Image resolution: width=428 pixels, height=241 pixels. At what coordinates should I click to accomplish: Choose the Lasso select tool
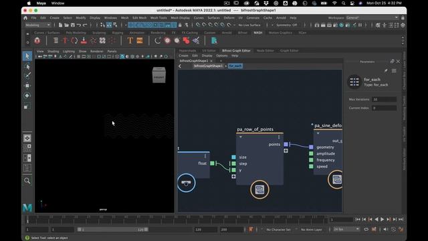(27, 66)
